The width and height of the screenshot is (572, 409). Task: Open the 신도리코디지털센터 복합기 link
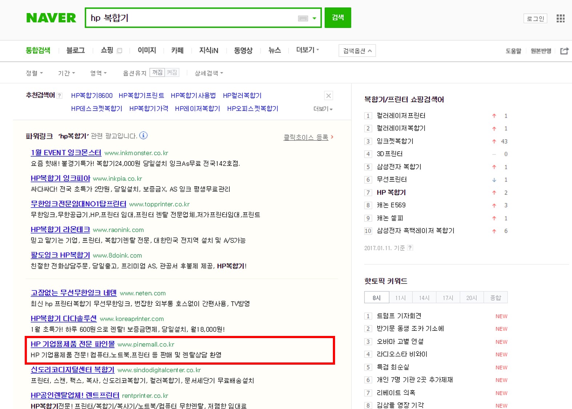[x=73, y=370]
